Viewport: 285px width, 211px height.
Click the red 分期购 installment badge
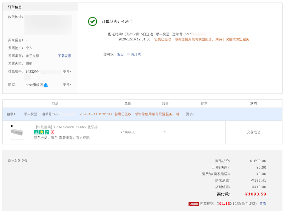193,204
